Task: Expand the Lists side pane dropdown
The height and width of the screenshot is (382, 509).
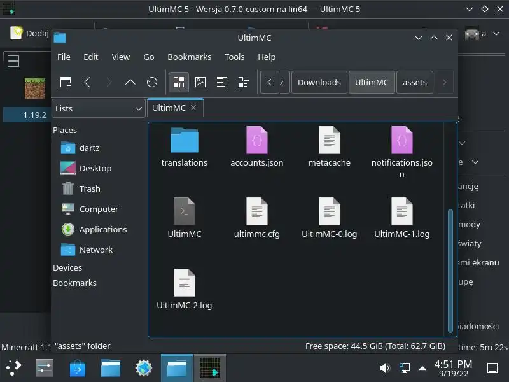Action: (99, 108)
